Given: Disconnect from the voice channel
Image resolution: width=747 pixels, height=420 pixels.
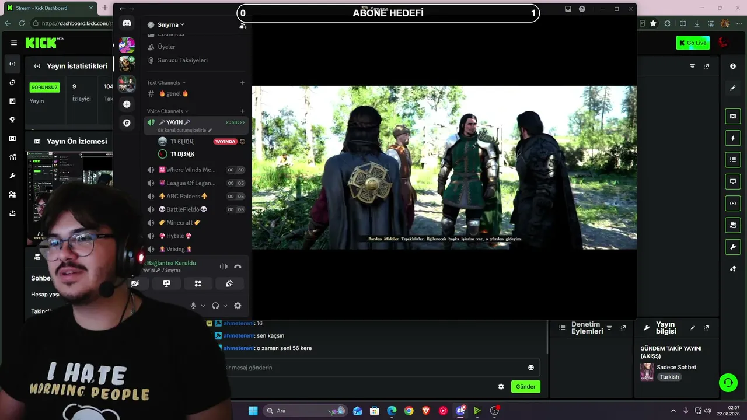Looking at the screenshot, I should tap(238, 267).
